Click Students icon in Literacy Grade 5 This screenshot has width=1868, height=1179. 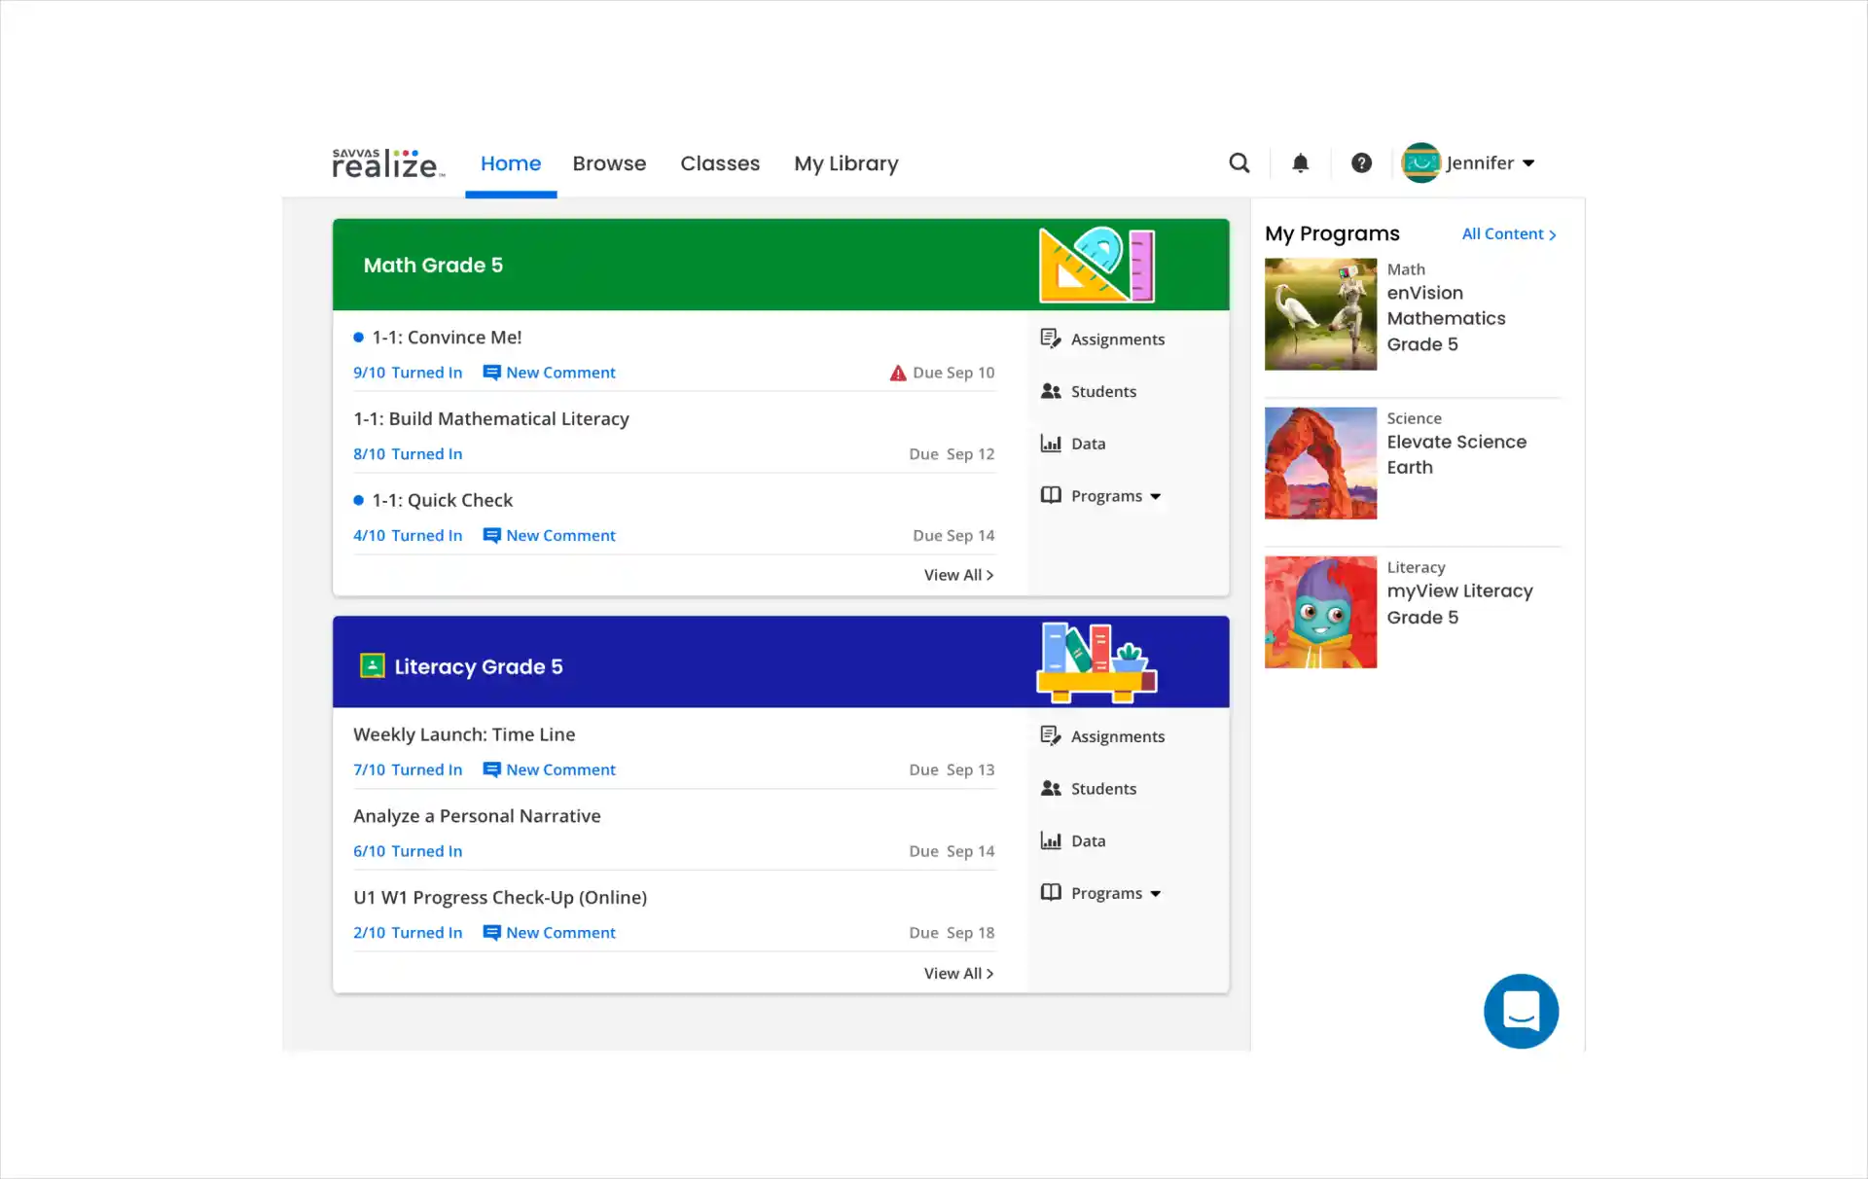(x=1051, y=789)
